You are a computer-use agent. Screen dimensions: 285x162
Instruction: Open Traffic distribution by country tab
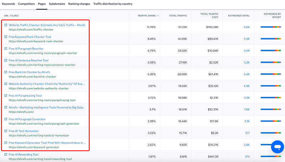point(113,4)
